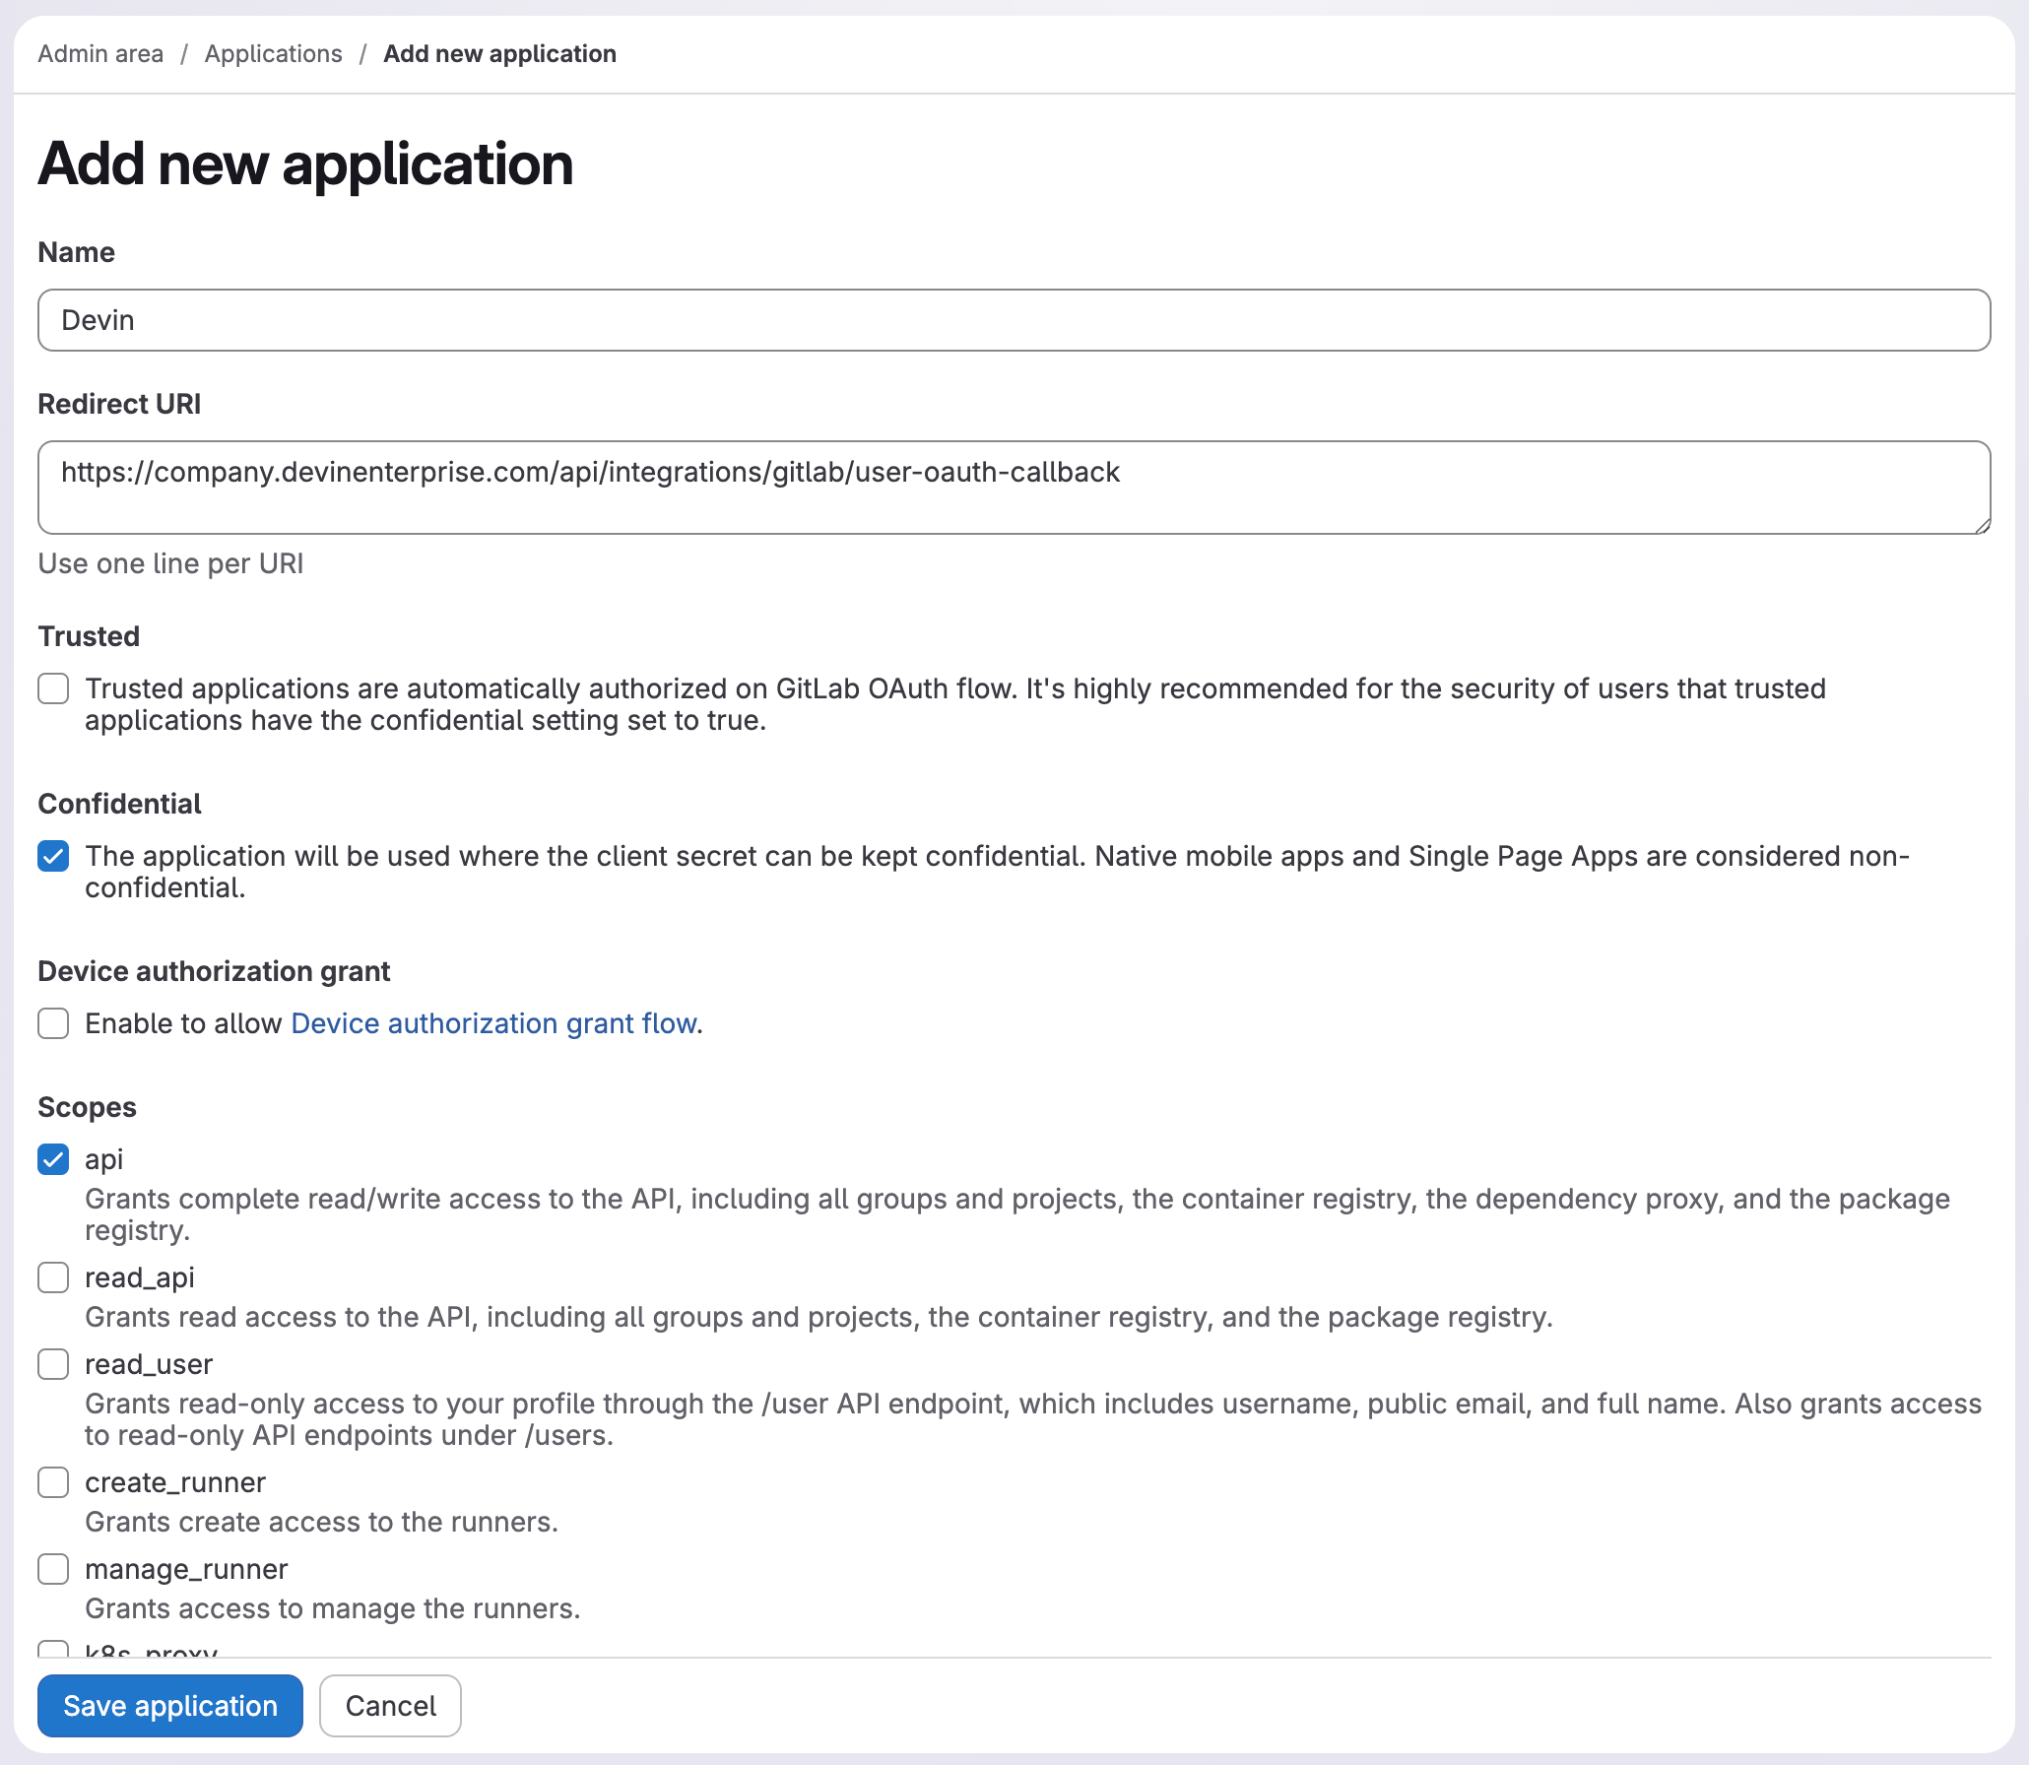Viewport: 2029px width, 1765px height.
Task: Click the Cancel button
Action: click(390, 1706)
